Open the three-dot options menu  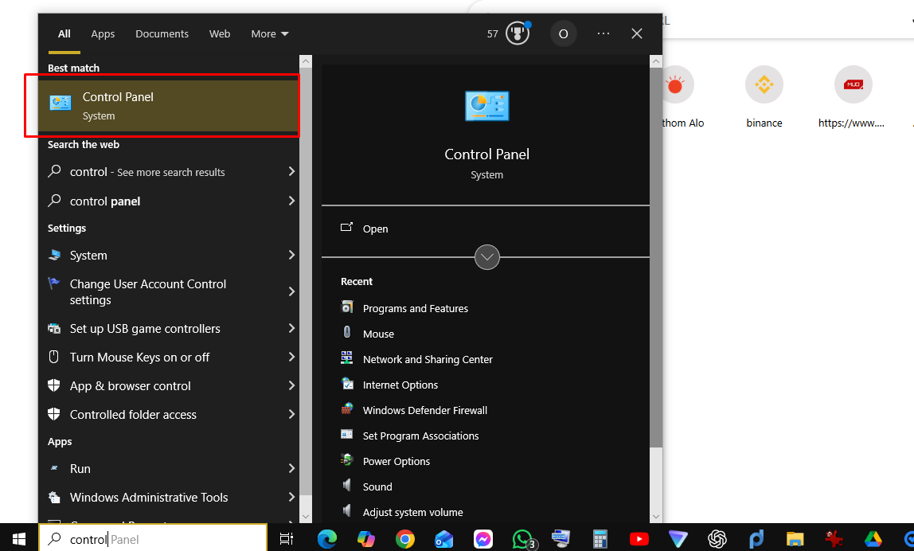click(x=603, y=33)
